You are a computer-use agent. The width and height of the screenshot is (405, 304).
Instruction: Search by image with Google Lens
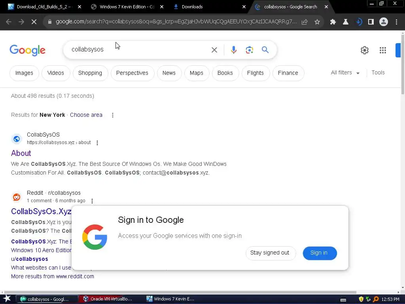point(249,49)
